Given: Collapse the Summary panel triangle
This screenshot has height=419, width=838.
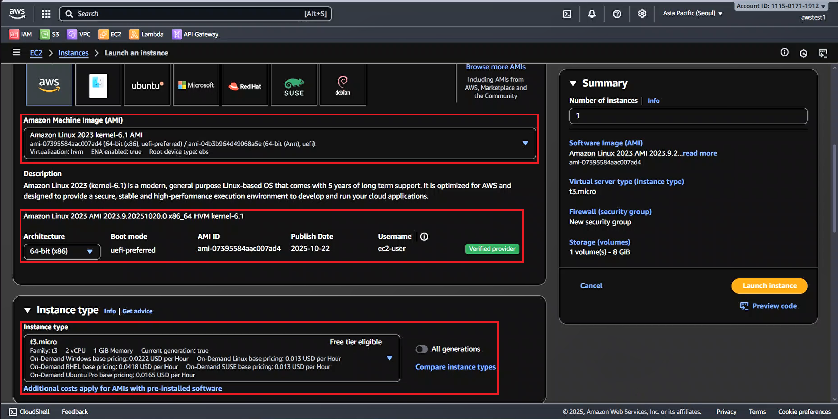Looking at the screenshot, I should click(x=573, y=83).
